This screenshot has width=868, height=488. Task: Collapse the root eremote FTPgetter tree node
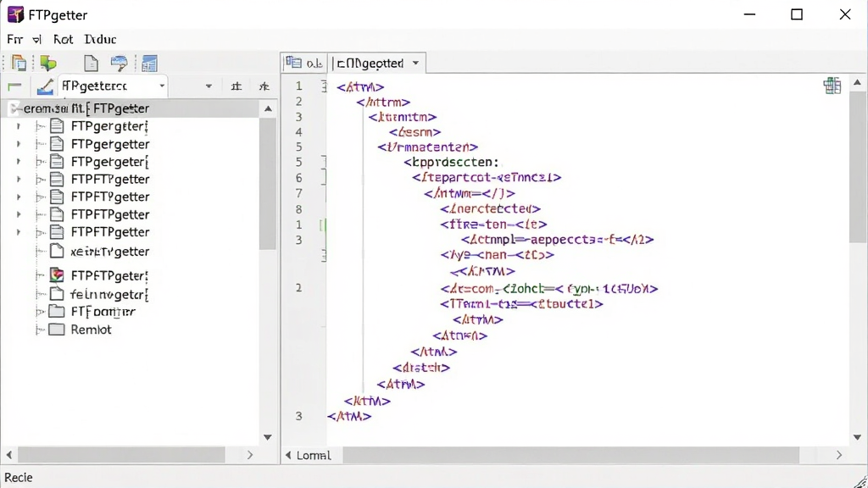coord(15,108)
